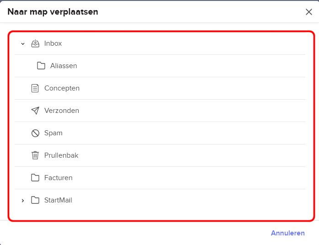Click the Aliassen folder icon
319x245 pixels.
tap(41, 66)
